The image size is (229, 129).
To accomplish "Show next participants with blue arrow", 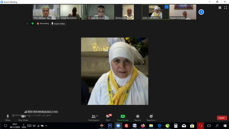I will coord(201,12).
